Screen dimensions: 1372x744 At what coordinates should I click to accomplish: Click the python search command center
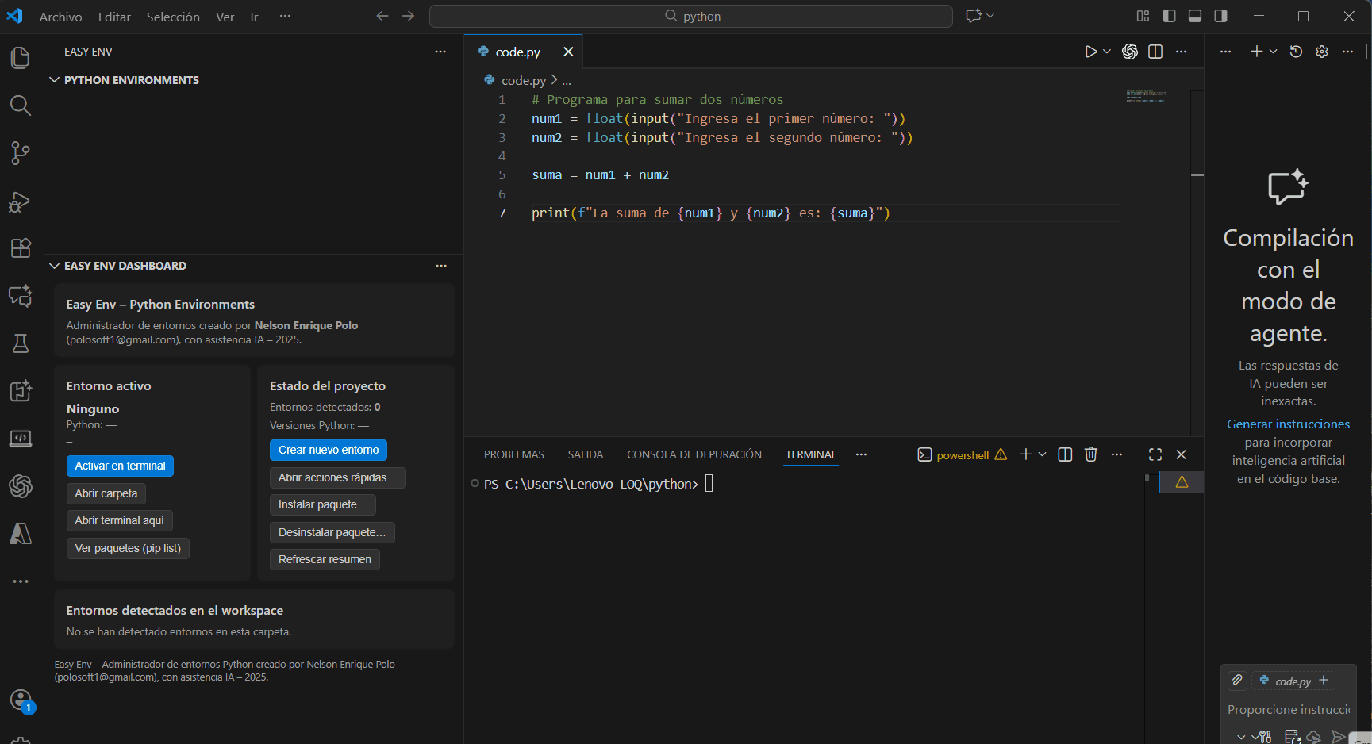click(x=691, y=16)
